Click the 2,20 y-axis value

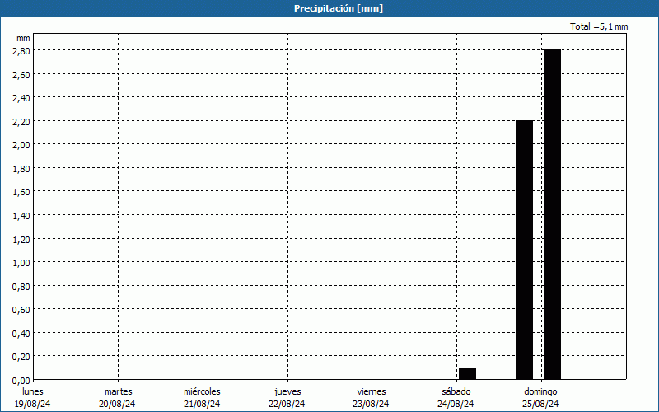click(21, 121)
